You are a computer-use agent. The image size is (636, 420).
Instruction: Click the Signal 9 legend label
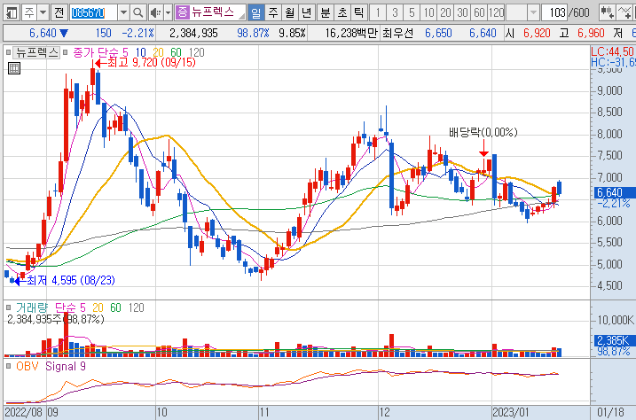pyautogui.click(x=66, y=367)
